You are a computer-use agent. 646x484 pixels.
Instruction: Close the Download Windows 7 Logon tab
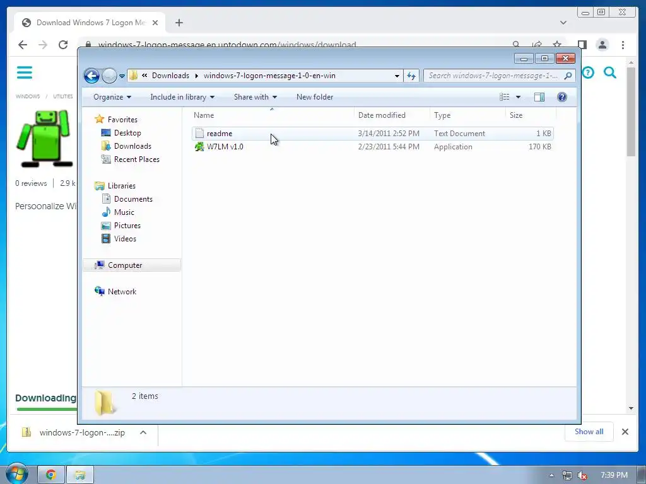155,23
